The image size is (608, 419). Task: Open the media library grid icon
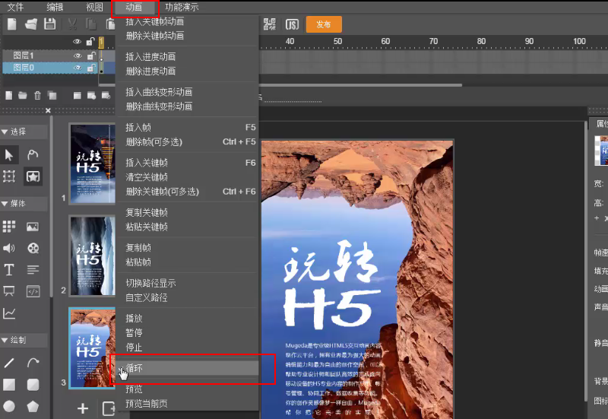coord(9,226)
